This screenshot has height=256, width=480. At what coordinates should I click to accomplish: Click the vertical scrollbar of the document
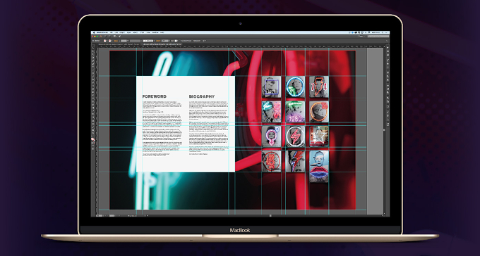pyautogui.click(x=385, y=129)
